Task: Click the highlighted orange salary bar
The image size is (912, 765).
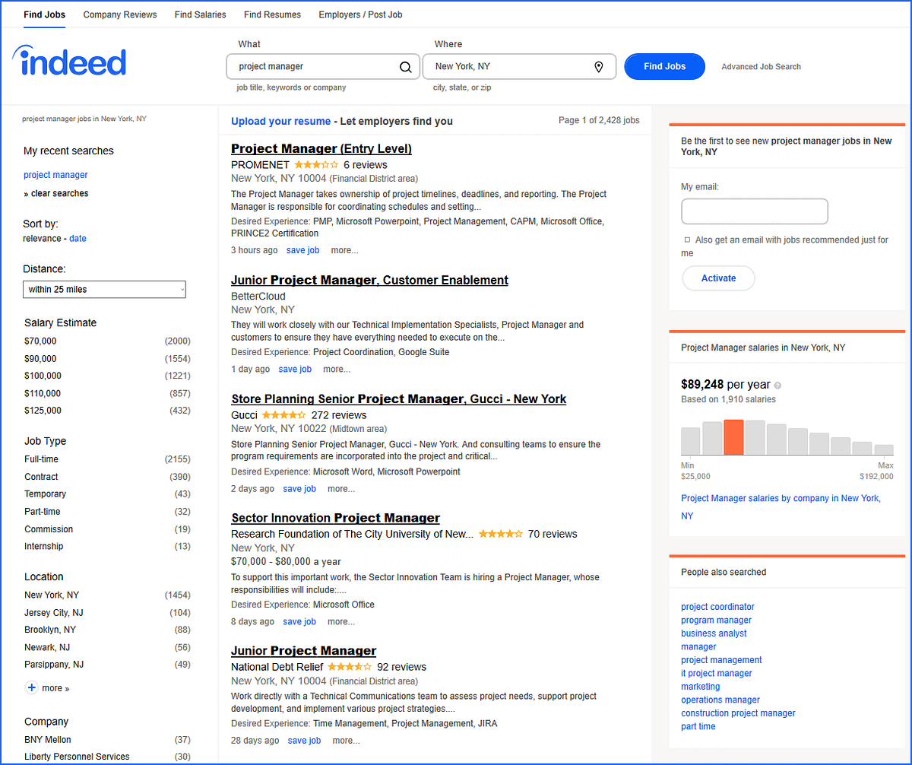Action: tap(733, 437)
